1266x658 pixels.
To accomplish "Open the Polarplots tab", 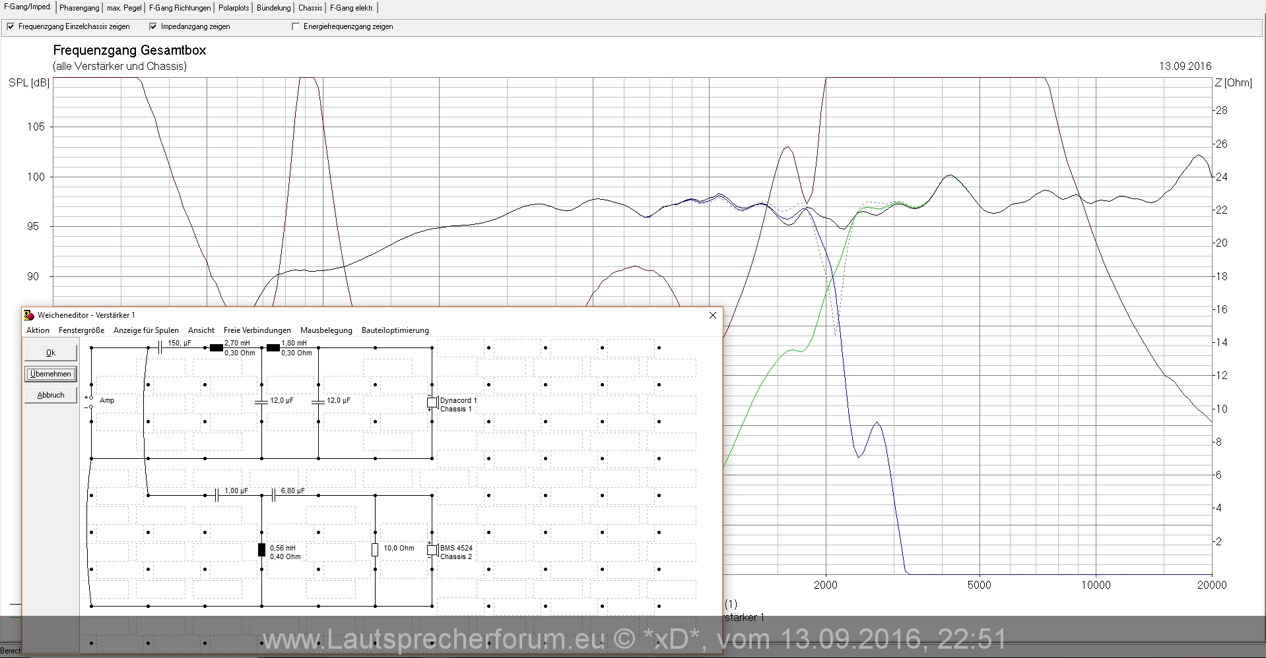I will tap(234, 8).
